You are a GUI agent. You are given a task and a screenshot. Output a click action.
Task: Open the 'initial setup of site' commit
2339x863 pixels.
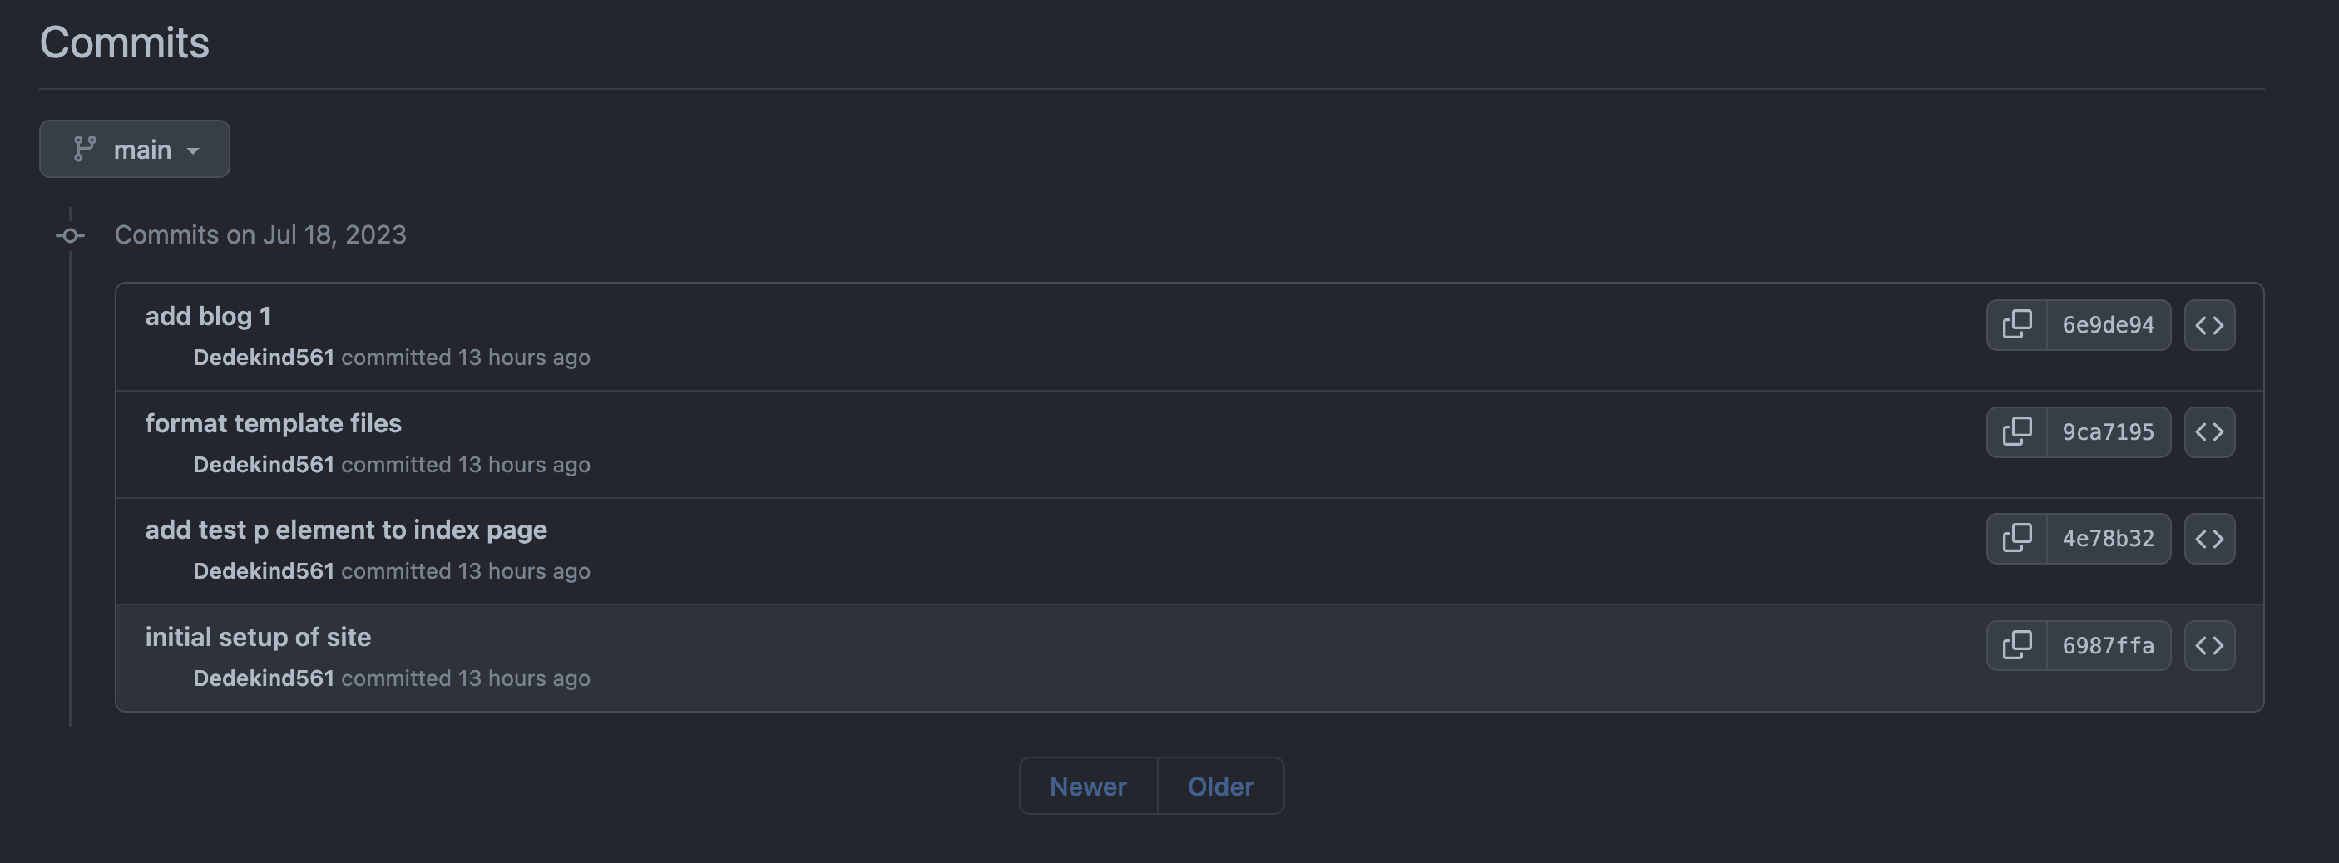coord(259,636)
